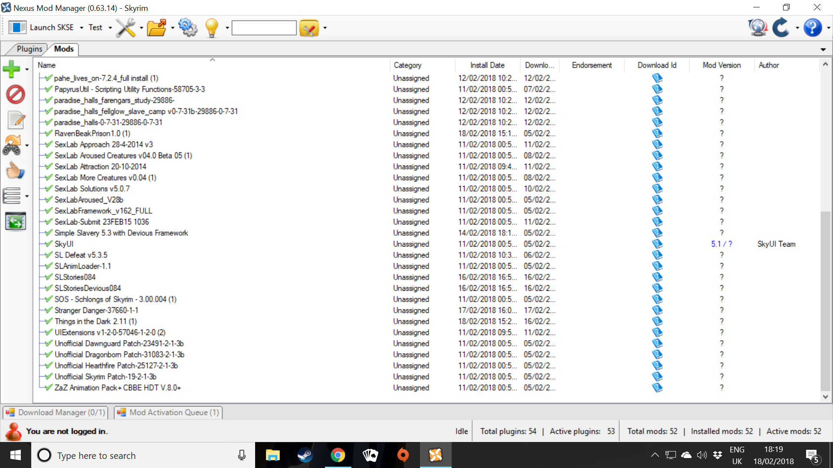The height and width of the screenshot is (468, 833).
Task: Open the Launch SKSE dropdown arrow
Action: tap(81, 28)
